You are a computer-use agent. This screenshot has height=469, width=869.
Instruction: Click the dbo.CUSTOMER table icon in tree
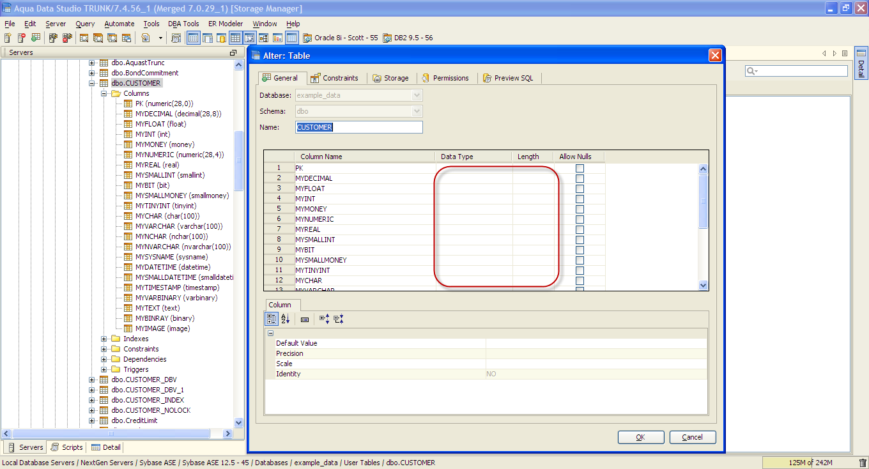(104, 83)
